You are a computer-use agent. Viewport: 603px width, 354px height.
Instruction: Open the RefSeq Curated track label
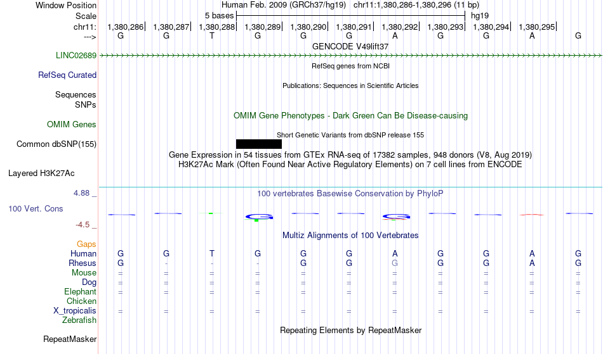pos(67,75)
